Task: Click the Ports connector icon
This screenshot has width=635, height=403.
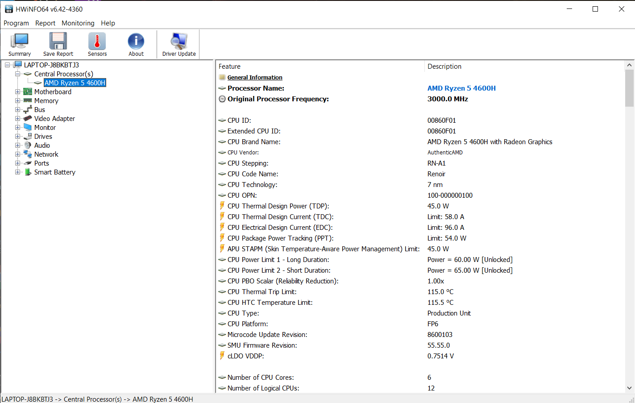Action: click(x=28, y=163)
